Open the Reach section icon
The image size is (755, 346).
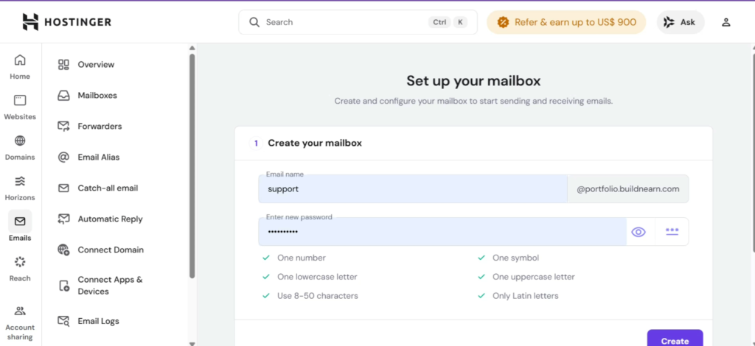[x=20, y=262]
